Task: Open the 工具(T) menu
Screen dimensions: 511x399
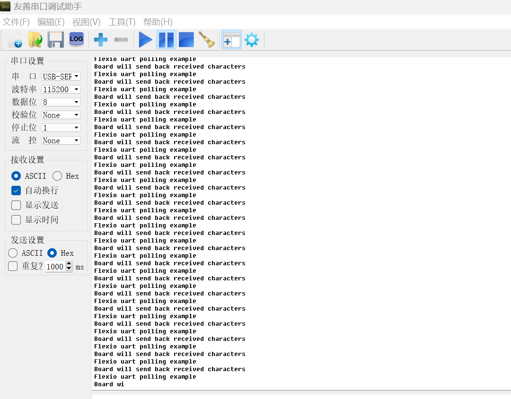Action: tap(122, 22)
